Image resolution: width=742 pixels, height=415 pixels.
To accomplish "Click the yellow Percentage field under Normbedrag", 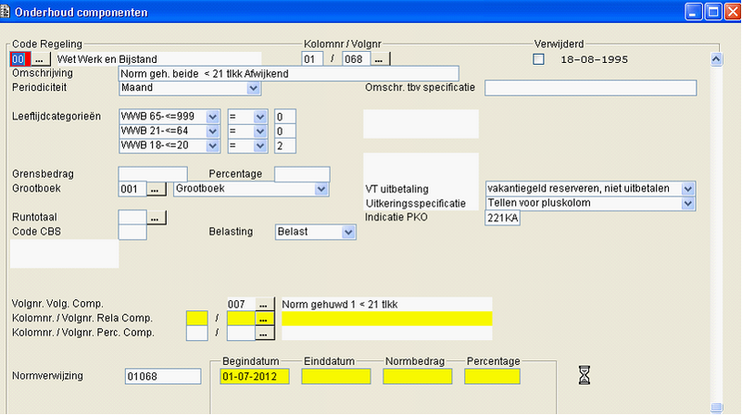I will tap(492, 377).
